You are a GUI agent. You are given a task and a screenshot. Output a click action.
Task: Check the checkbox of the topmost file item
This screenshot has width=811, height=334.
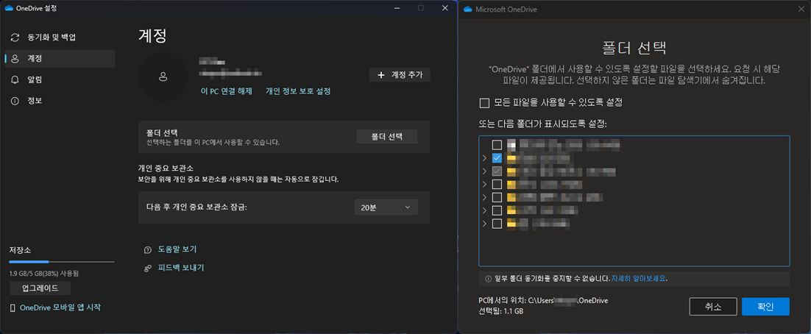click(497, 144)
